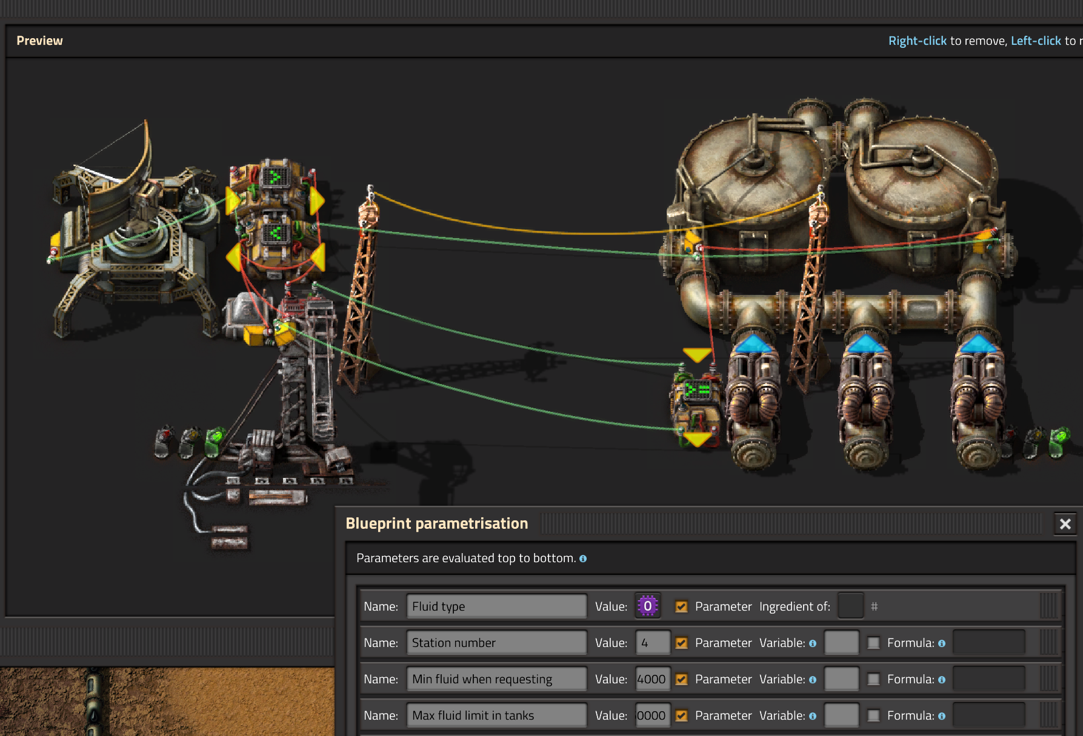The height and width of the screenshot is (736, 1083).
Task: Edit the Min fluid when requesting name field
Action: point(496,678)
